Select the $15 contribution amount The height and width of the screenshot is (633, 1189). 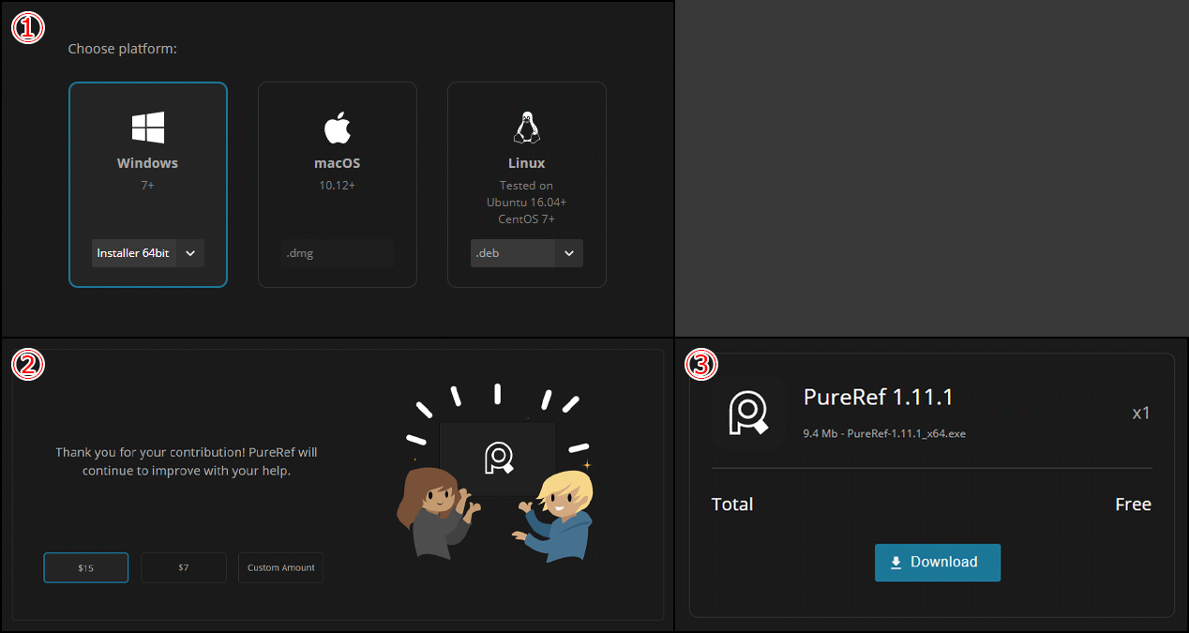pyautogui.click(x=86, y=568)
